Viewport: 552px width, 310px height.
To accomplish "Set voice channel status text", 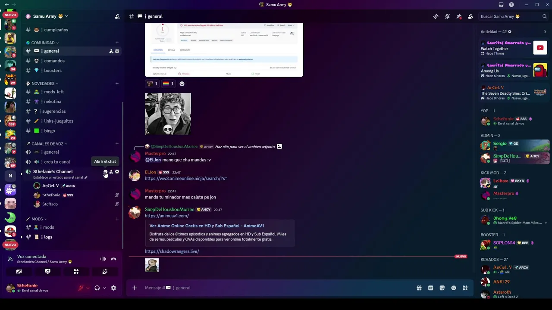I will (x=60, y=177).
